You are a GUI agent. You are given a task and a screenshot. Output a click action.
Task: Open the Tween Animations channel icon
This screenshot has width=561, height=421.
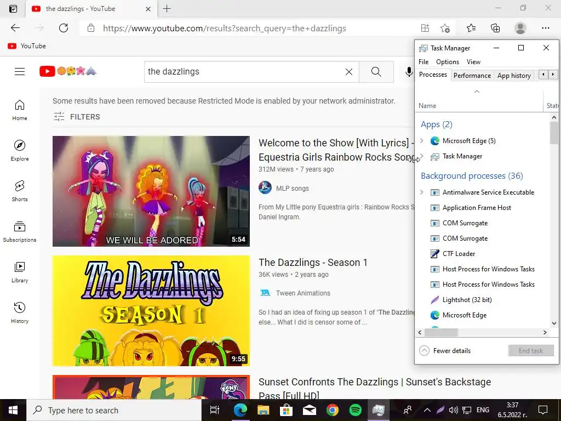(265, 293)
